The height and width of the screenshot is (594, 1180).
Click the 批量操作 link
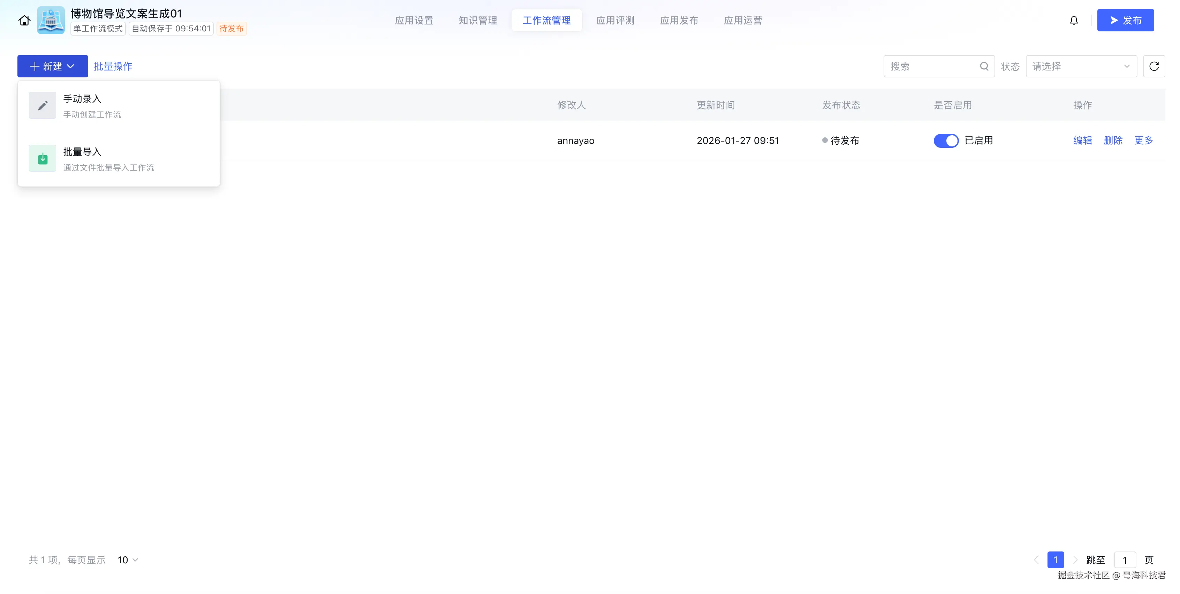[113, 67]
